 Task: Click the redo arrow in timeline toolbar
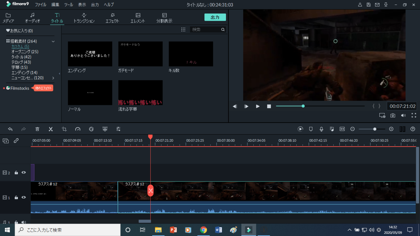(23, 129)
